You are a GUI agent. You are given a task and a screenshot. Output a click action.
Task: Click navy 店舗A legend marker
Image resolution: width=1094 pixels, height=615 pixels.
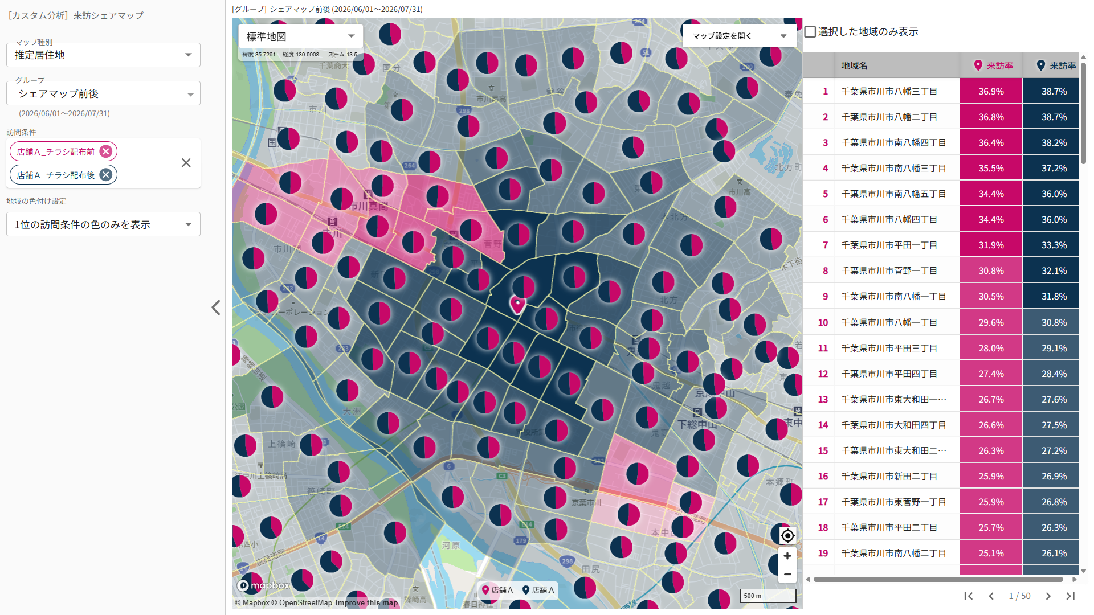[x=526, y=591]
